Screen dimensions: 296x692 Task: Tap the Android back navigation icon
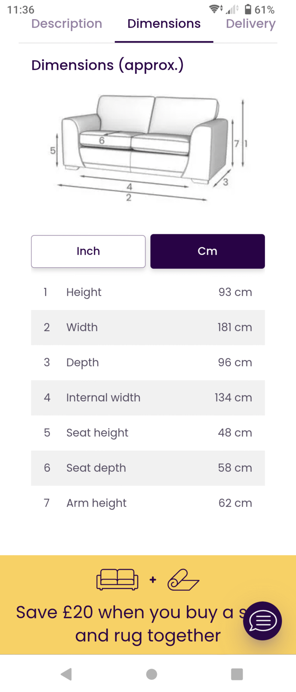click(x=66, y=674)
